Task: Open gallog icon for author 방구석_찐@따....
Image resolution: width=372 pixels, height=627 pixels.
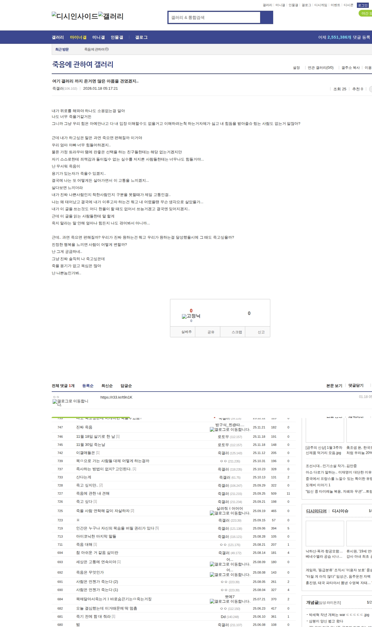Action: click(x=230, y=429)
